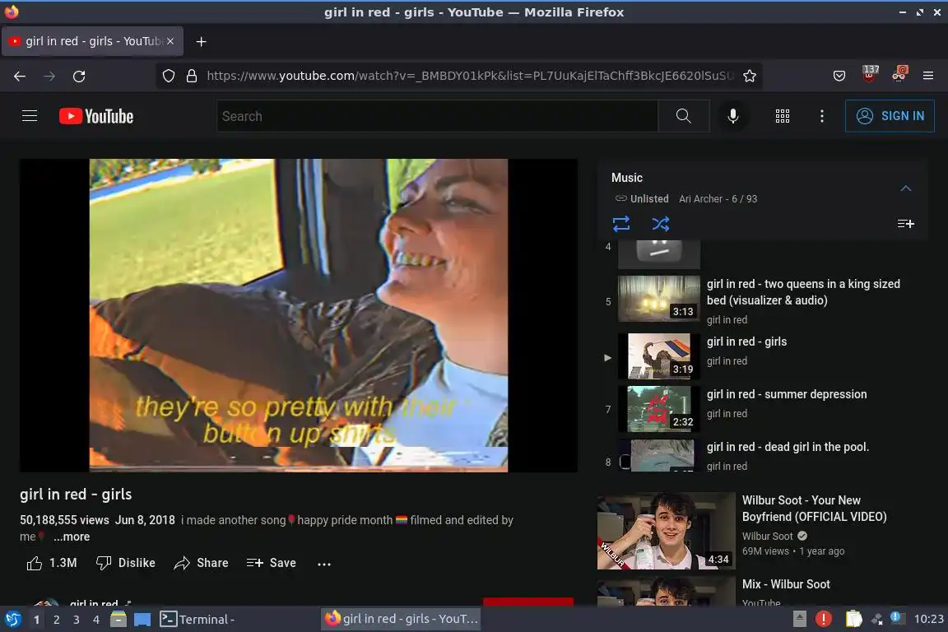
Task: Reload the current page
Action: tap(79, 76)
